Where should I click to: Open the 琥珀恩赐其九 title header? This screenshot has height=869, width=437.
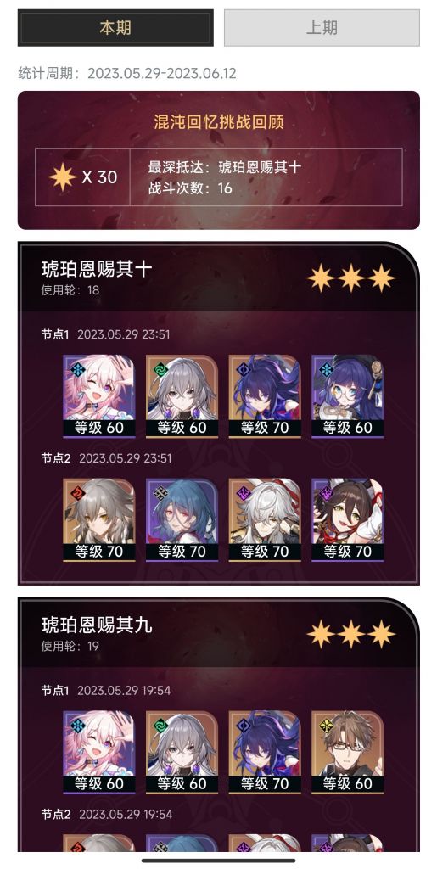[x=97, y=625]
